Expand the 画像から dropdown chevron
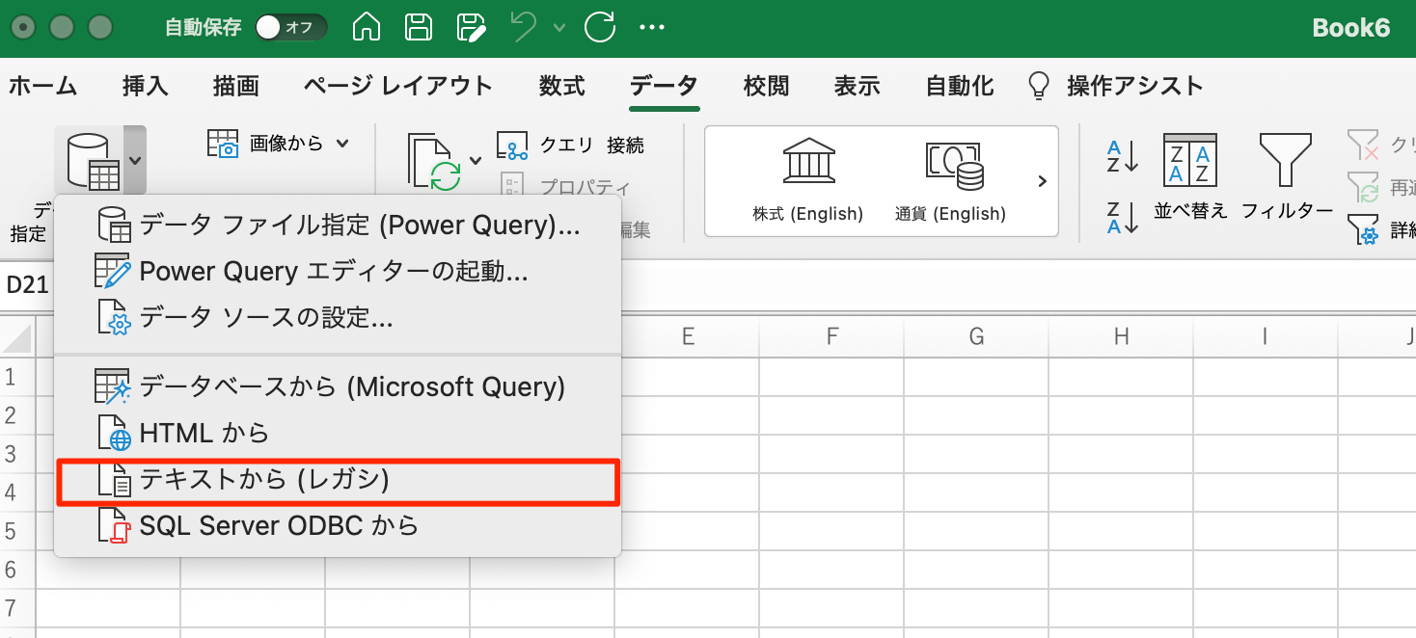 pos(341,144)
